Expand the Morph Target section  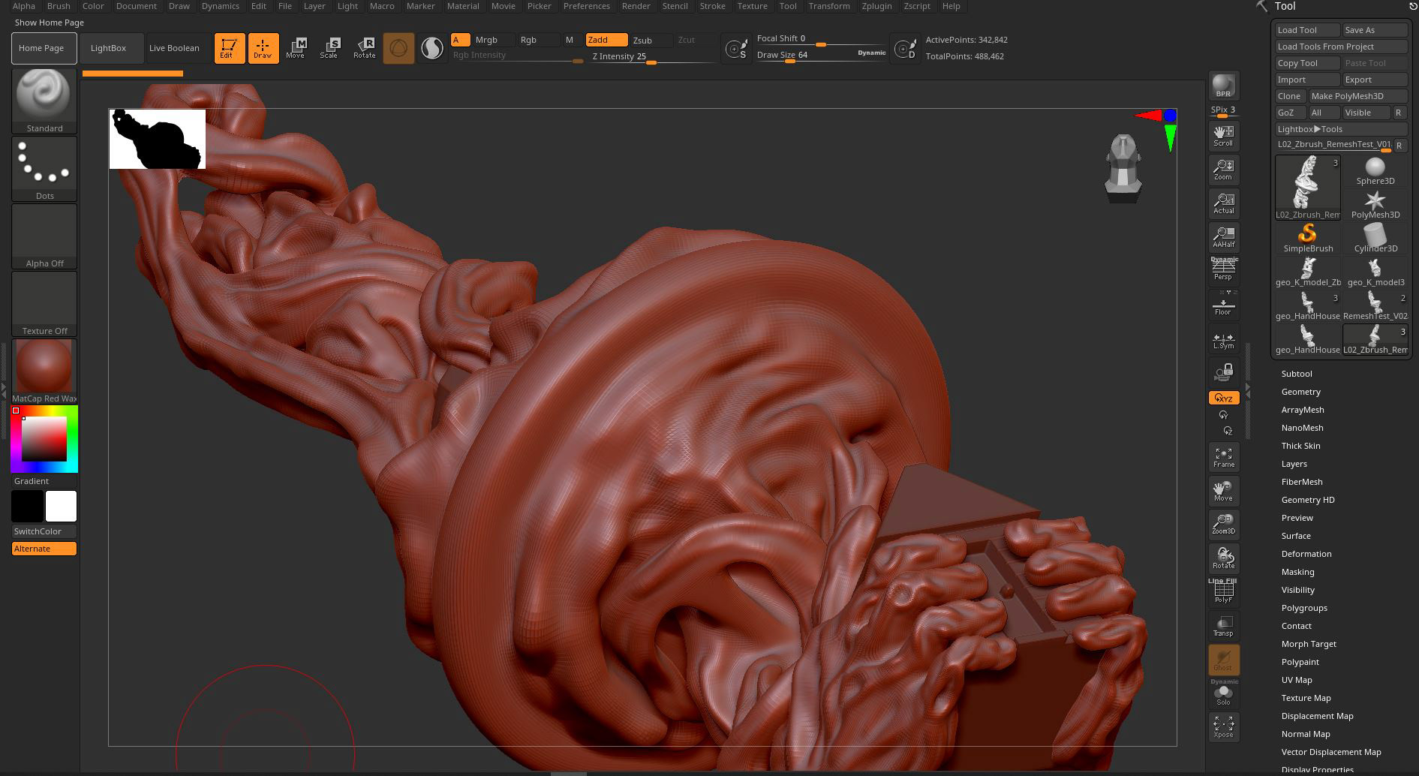point(1308,644)
